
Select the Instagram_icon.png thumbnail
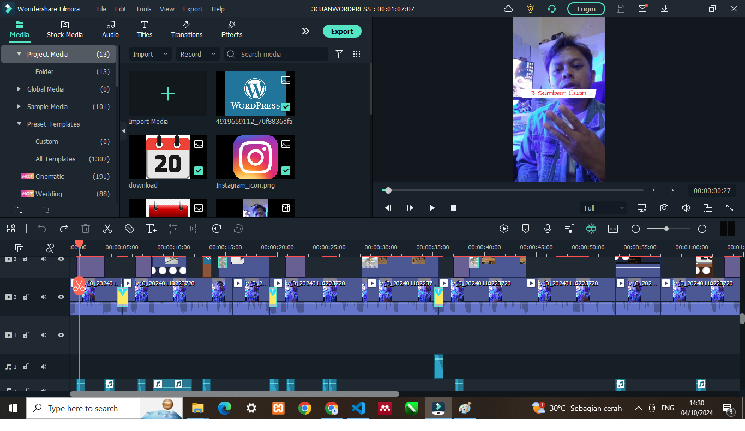point(255,158)
